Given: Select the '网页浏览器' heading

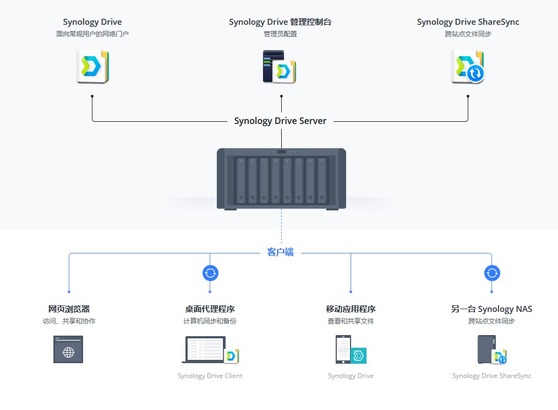Looking at the screenshot, I should [69, 309].
